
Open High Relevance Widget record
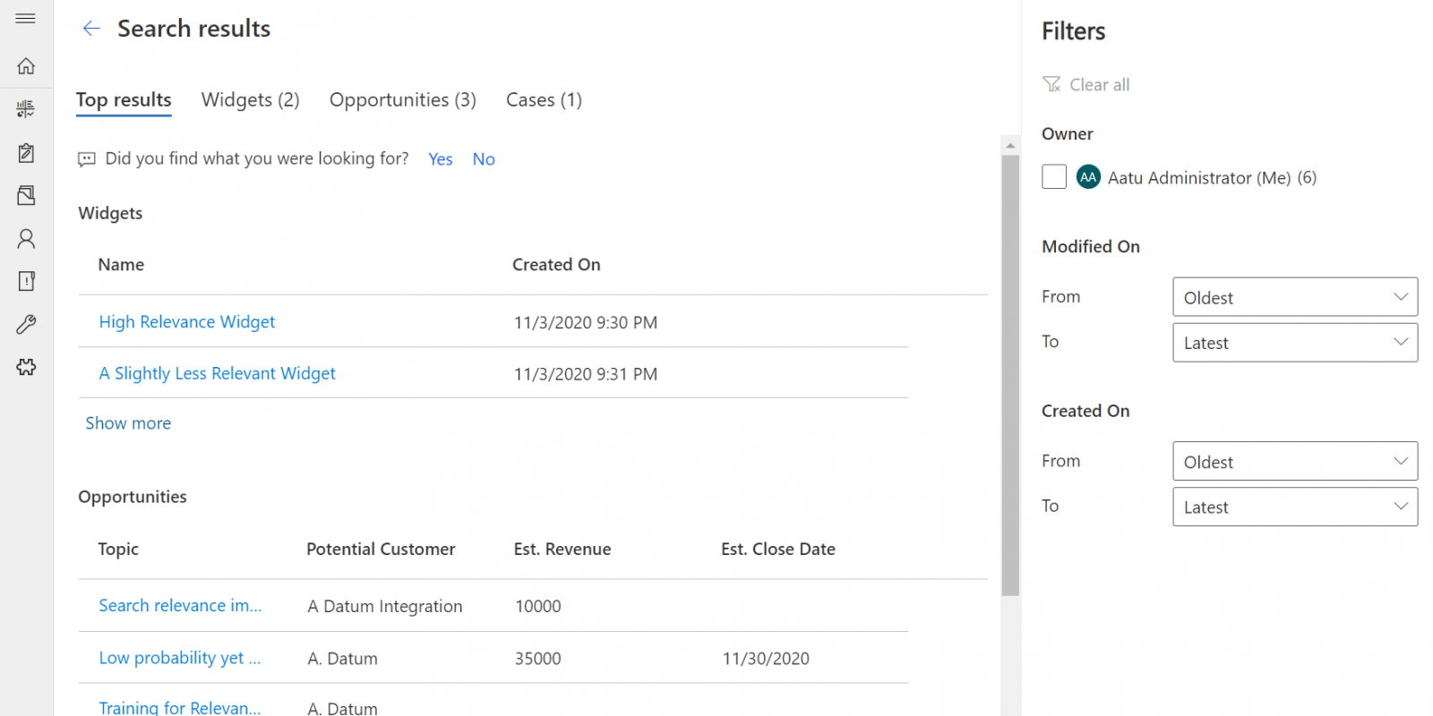(187, 322)
